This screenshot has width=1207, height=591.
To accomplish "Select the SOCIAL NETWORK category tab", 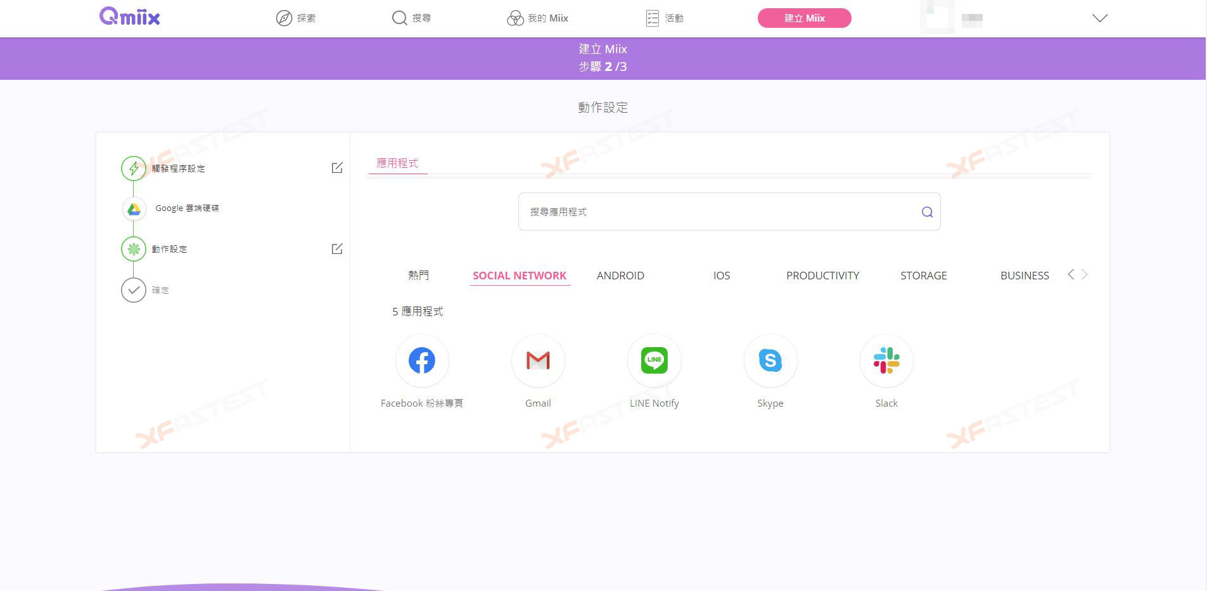I will point(520,276).
